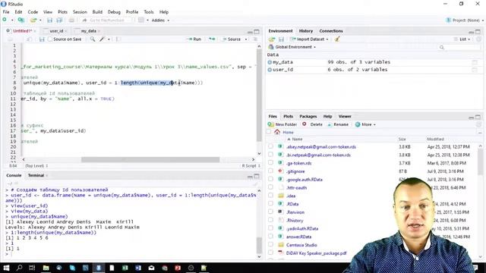Click the find/replace magnifier icon
The height and width of the screenshot is (273, 486).
click(x=93, y=39)
